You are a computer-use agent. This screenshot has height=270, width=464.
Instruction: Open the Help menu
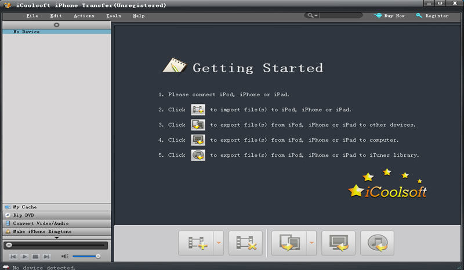tap(139, 16)
